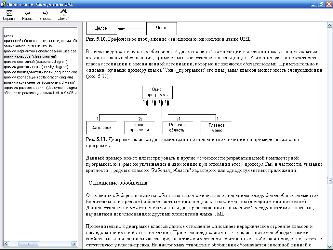Open 'грамма кооперации (collaboration diagram)' topic
The height and width of the screenshot is (250, 333).
[38, 77]
